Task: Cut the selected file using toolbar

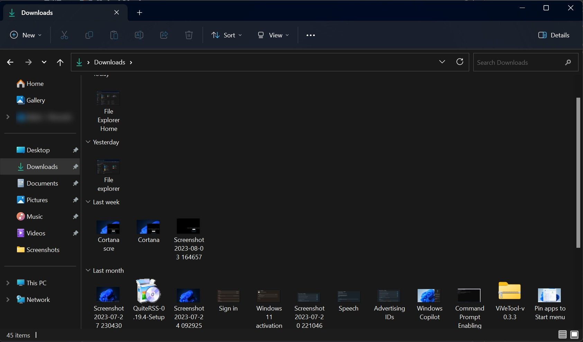Action: point(64,35)
